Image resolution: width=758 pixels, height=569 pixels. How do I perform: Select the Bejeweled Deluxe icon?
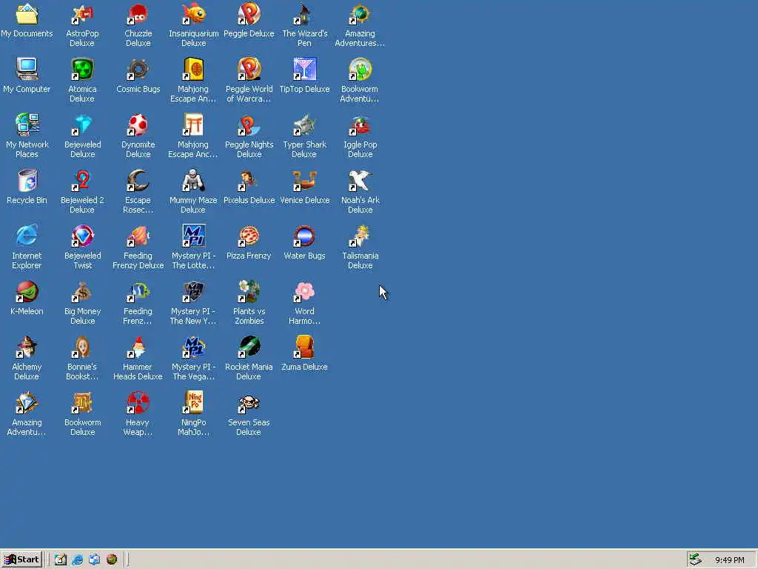point(82,125)
